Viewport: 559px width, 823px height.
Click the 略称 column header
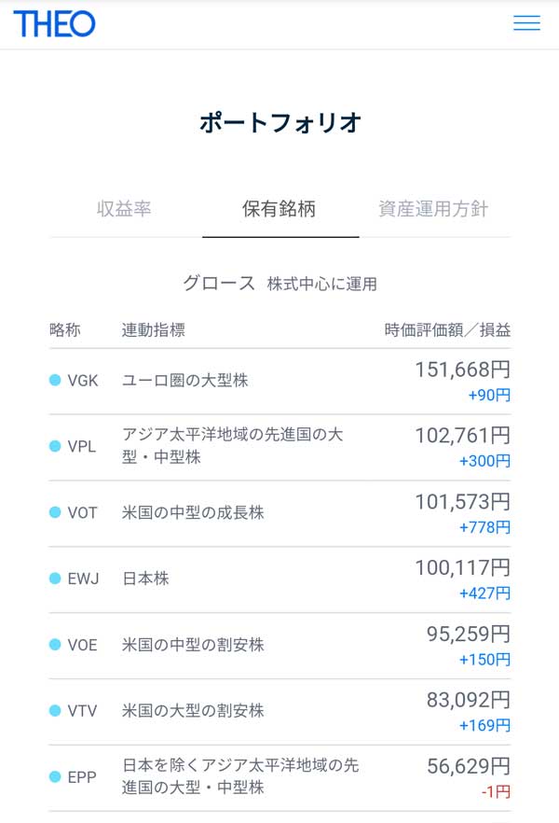[65, 329]
